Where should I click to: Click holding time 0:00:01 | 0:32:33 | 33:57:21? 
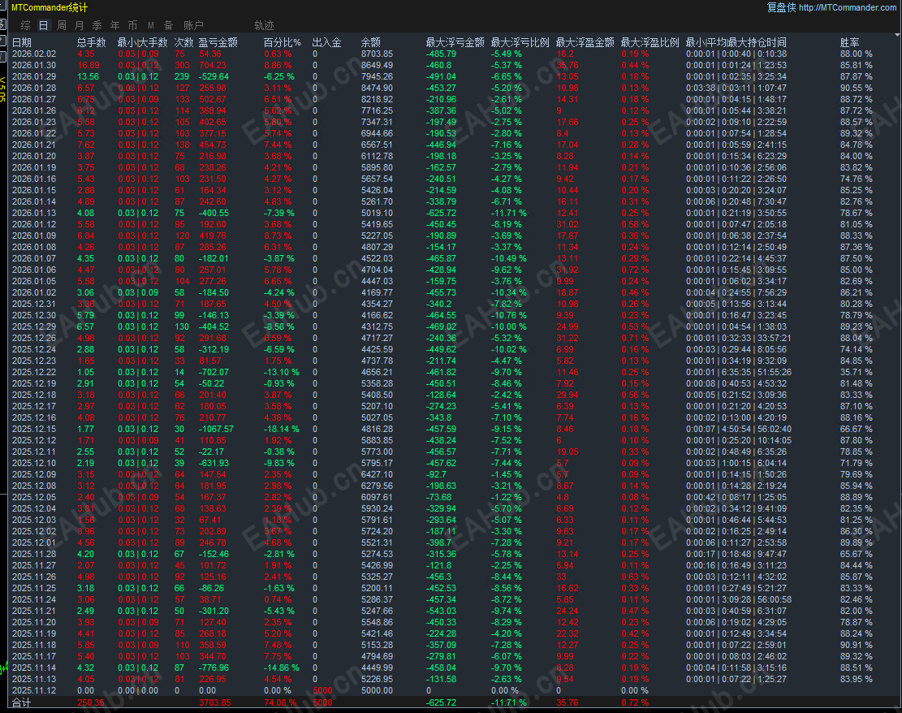coord(738,339)
